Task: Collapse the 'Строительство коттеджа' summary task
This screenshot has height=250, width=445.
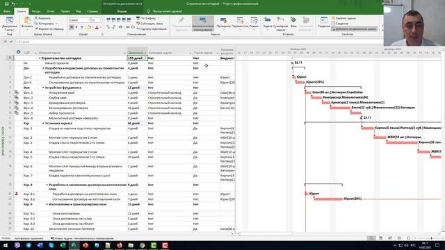Action: (x=40, y=58)
